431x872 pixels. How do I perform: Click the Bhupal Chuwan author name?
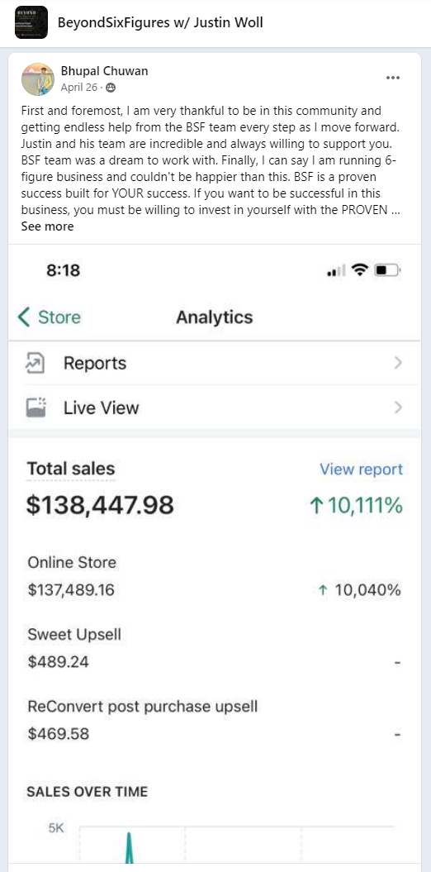tap(104, 71)
